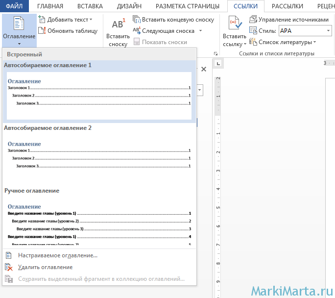
Task: Open the pane dropdown arrow behind the gallery
Action: (x=200, y=90)
